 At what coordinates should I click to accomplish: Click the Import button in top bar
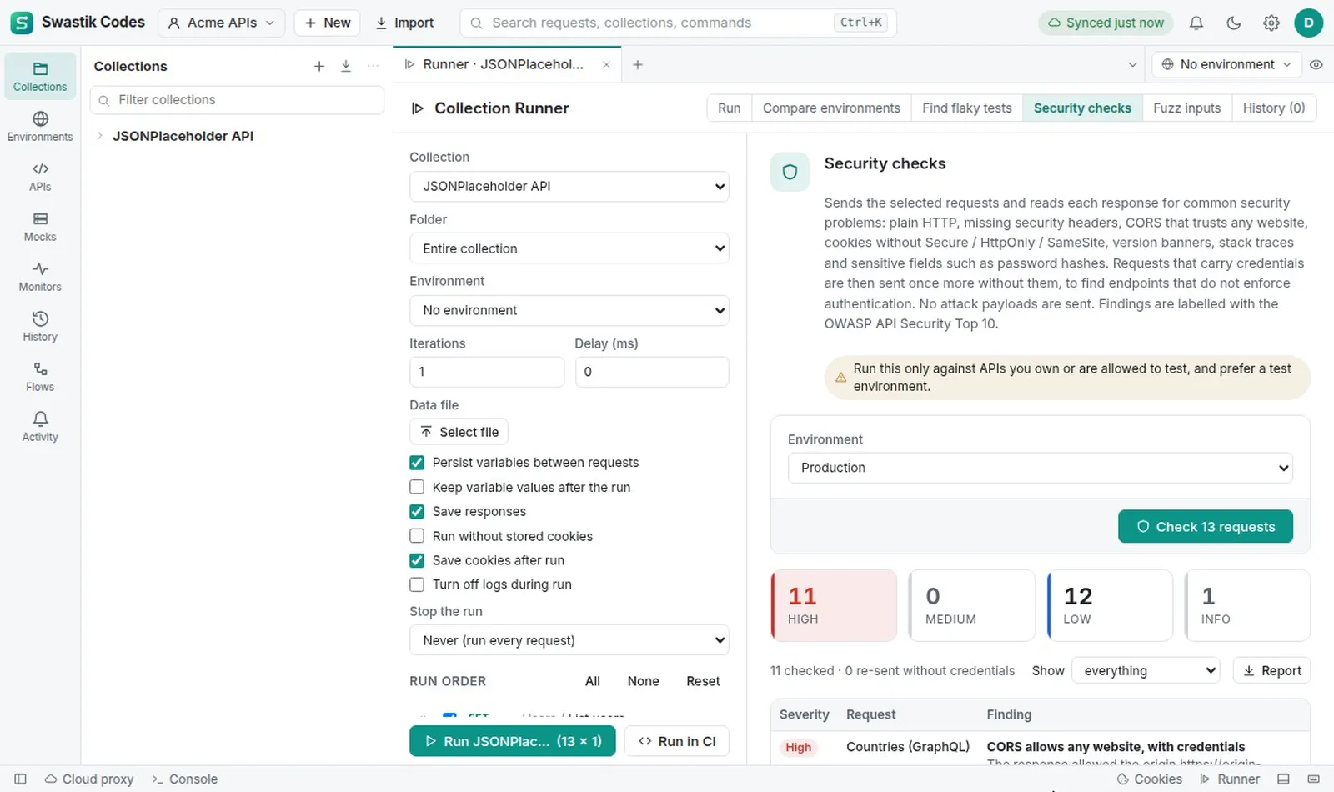tap(404, 23)
